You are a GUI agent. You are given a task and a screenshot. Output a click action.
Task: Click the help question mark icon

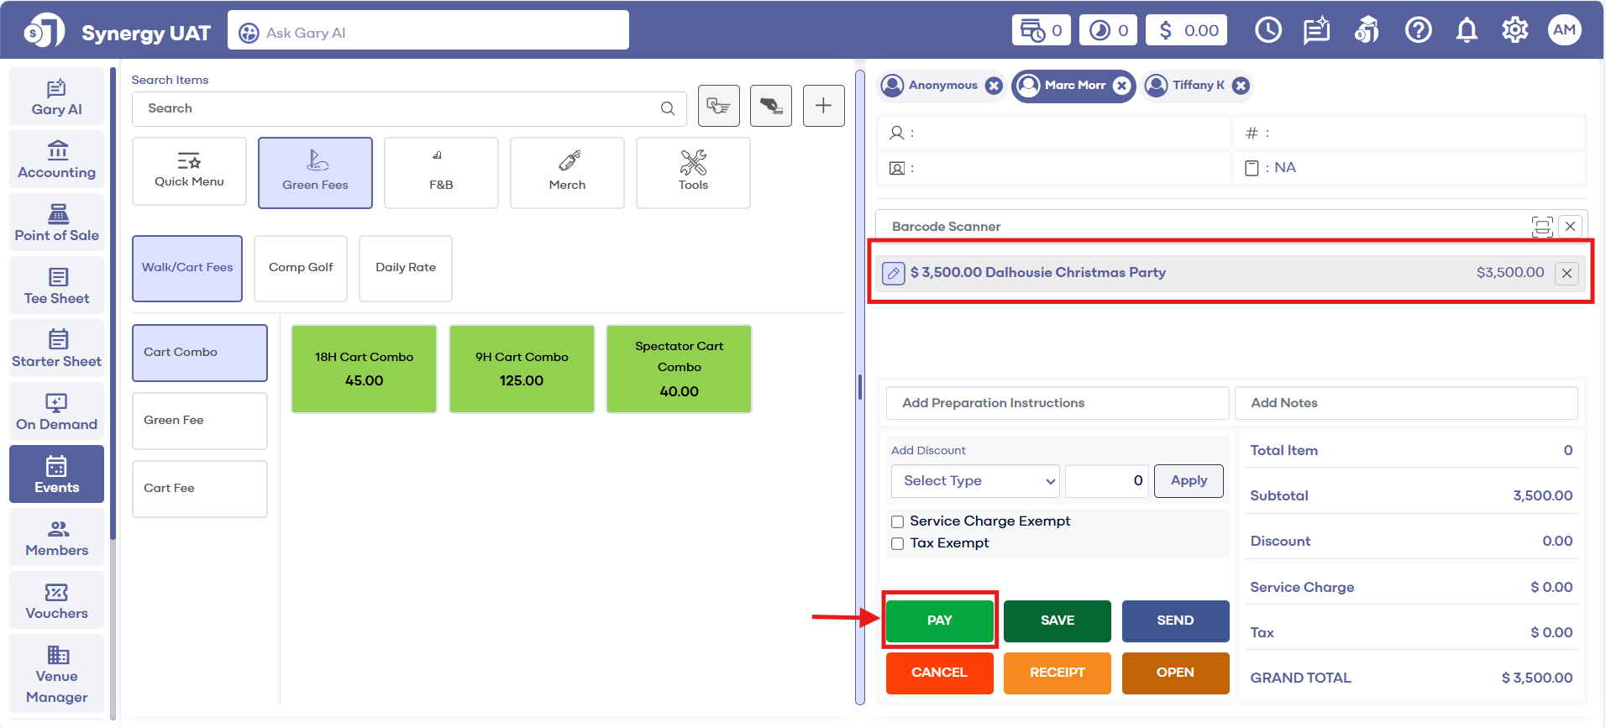[x=1418, y=30]
